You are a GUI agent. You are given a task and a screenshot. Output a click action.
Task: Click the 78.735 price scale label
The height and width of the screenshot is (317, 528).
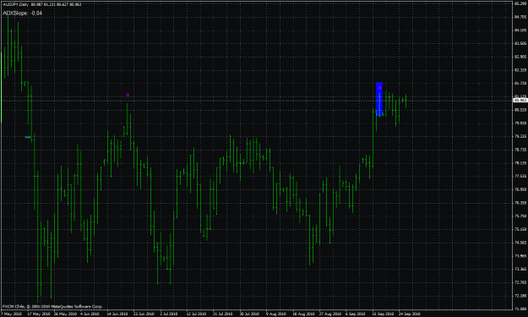click(520, 150)
